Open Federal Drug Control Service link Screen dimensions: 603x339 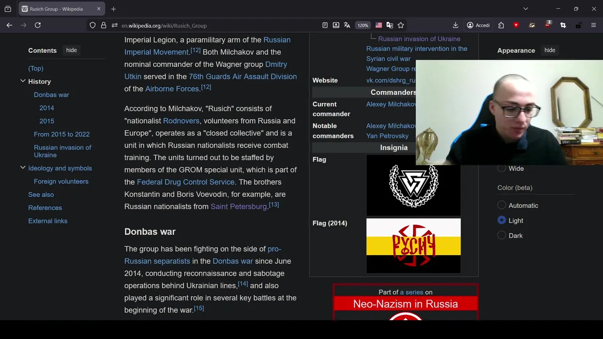[x=186, y=182]
